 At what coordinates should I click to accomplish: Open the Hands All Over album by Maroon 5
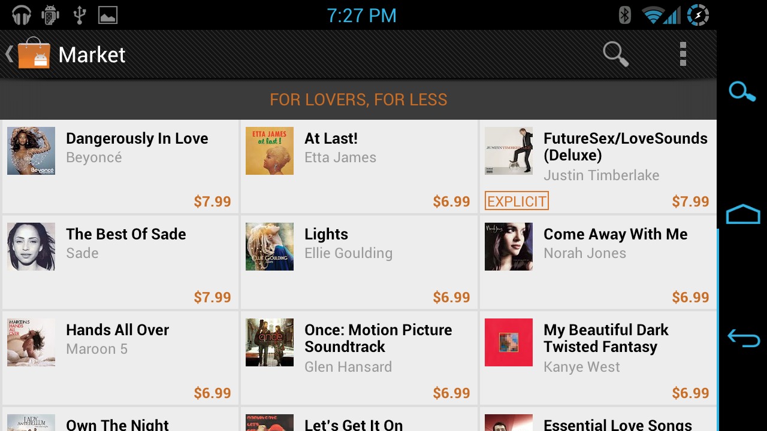[x=120, y=358]
